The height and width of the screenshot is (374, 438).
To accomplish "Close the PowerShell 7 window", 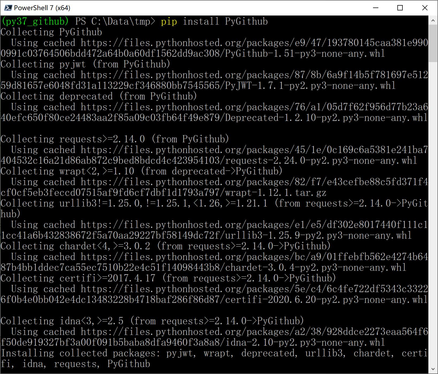I will click(x=425, y=8).
